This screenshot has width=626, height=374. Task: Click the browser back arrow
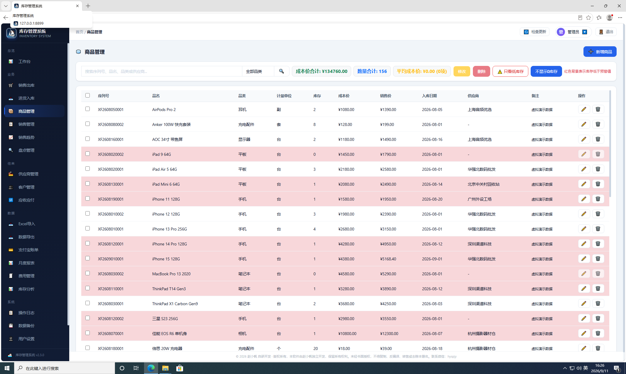tap(6, 18)
